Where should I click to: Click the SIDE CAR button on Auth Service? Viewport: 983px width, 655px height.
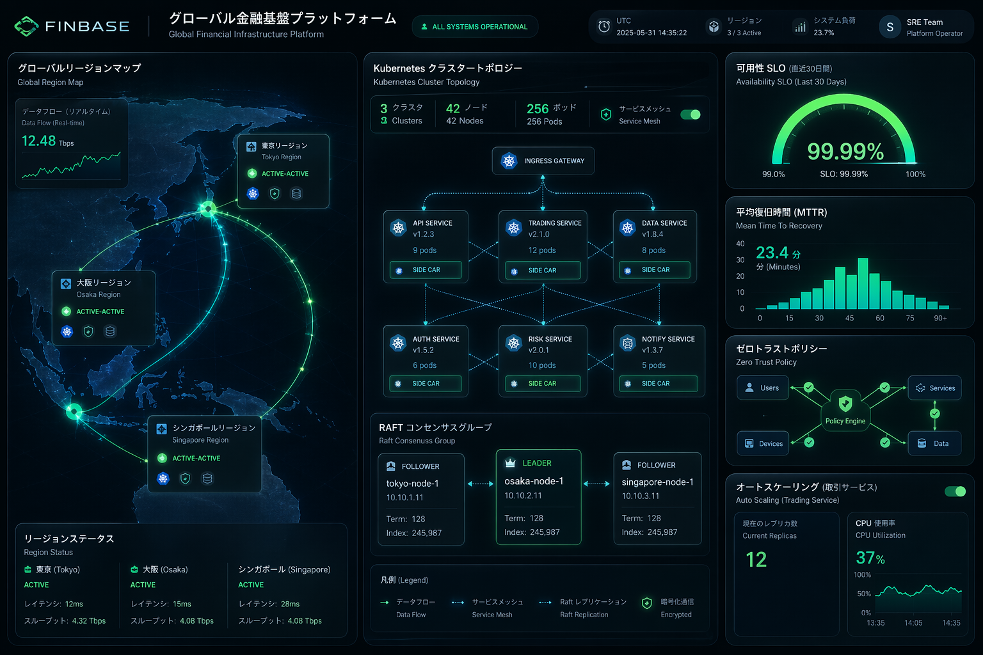[x=425, y=383]
